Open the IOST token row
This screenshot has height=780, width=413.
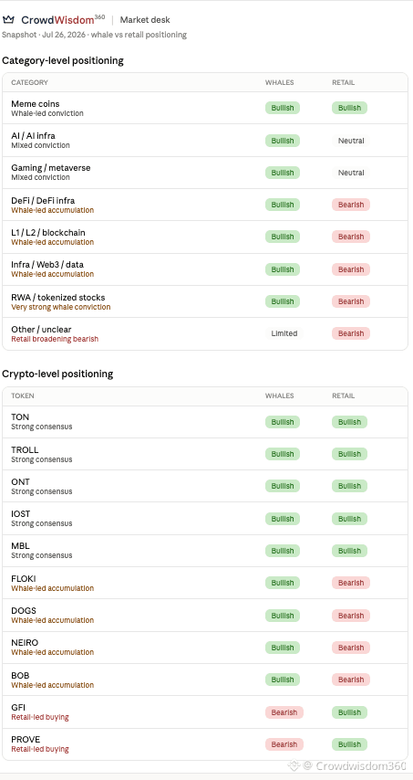205,519
